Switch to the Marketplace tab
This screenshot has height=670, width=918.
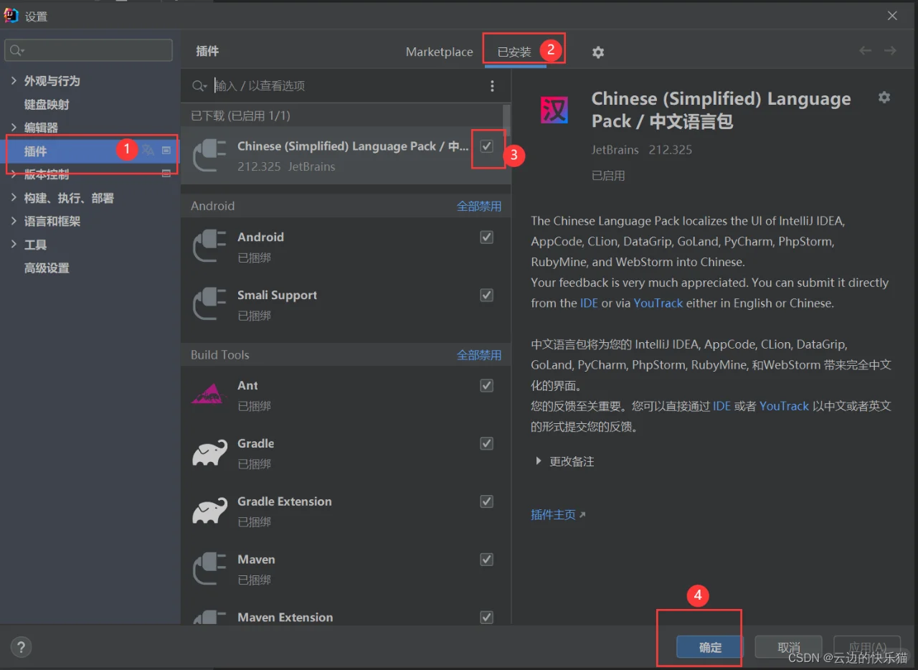click(439, 52)
